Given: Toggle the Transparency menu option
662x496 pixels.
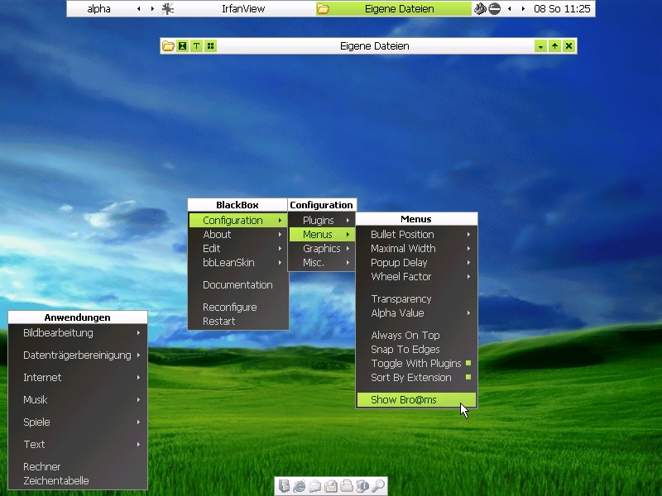Looking at the screenshot, I should (417, 299).
